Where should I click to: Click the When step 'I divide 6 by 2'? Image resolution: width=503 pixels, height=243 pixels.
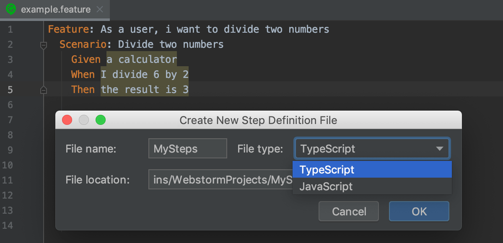[x=145, y=74]
